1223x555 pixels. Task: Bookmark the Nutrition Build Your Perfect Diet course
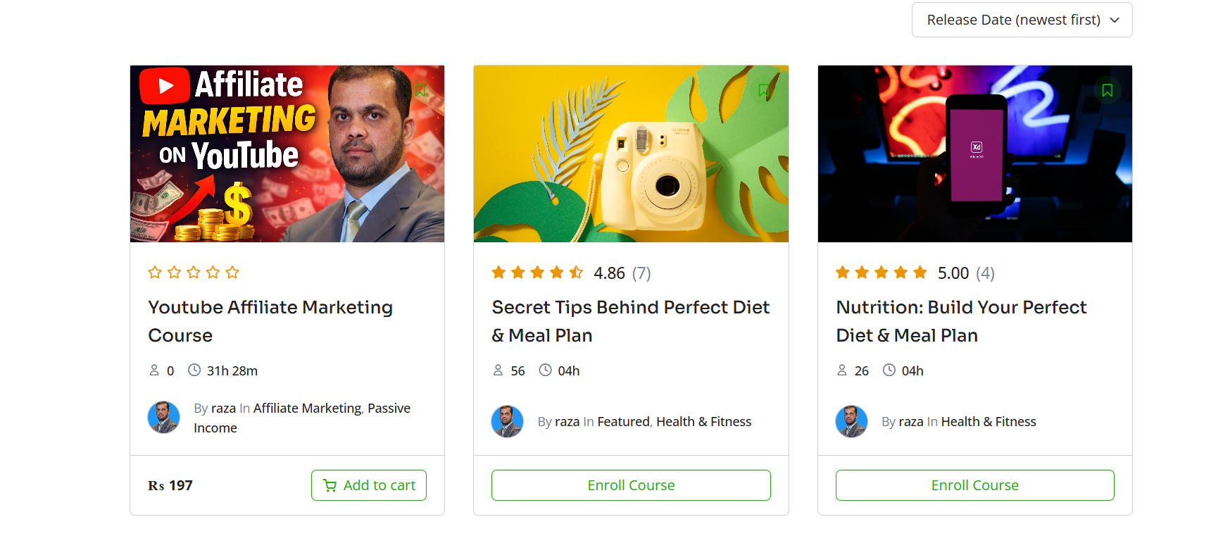click(x=1107, y=90)
